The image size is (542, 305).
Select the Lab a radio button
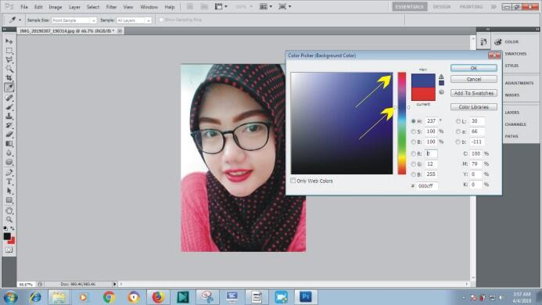(458, 131)
